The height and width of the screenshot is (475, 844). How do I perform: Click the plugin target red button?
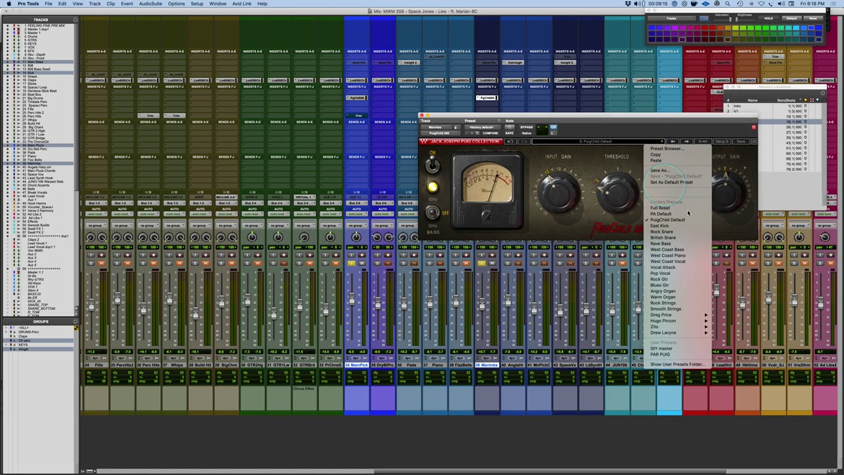pyautogui.click(x=754, y=127)
